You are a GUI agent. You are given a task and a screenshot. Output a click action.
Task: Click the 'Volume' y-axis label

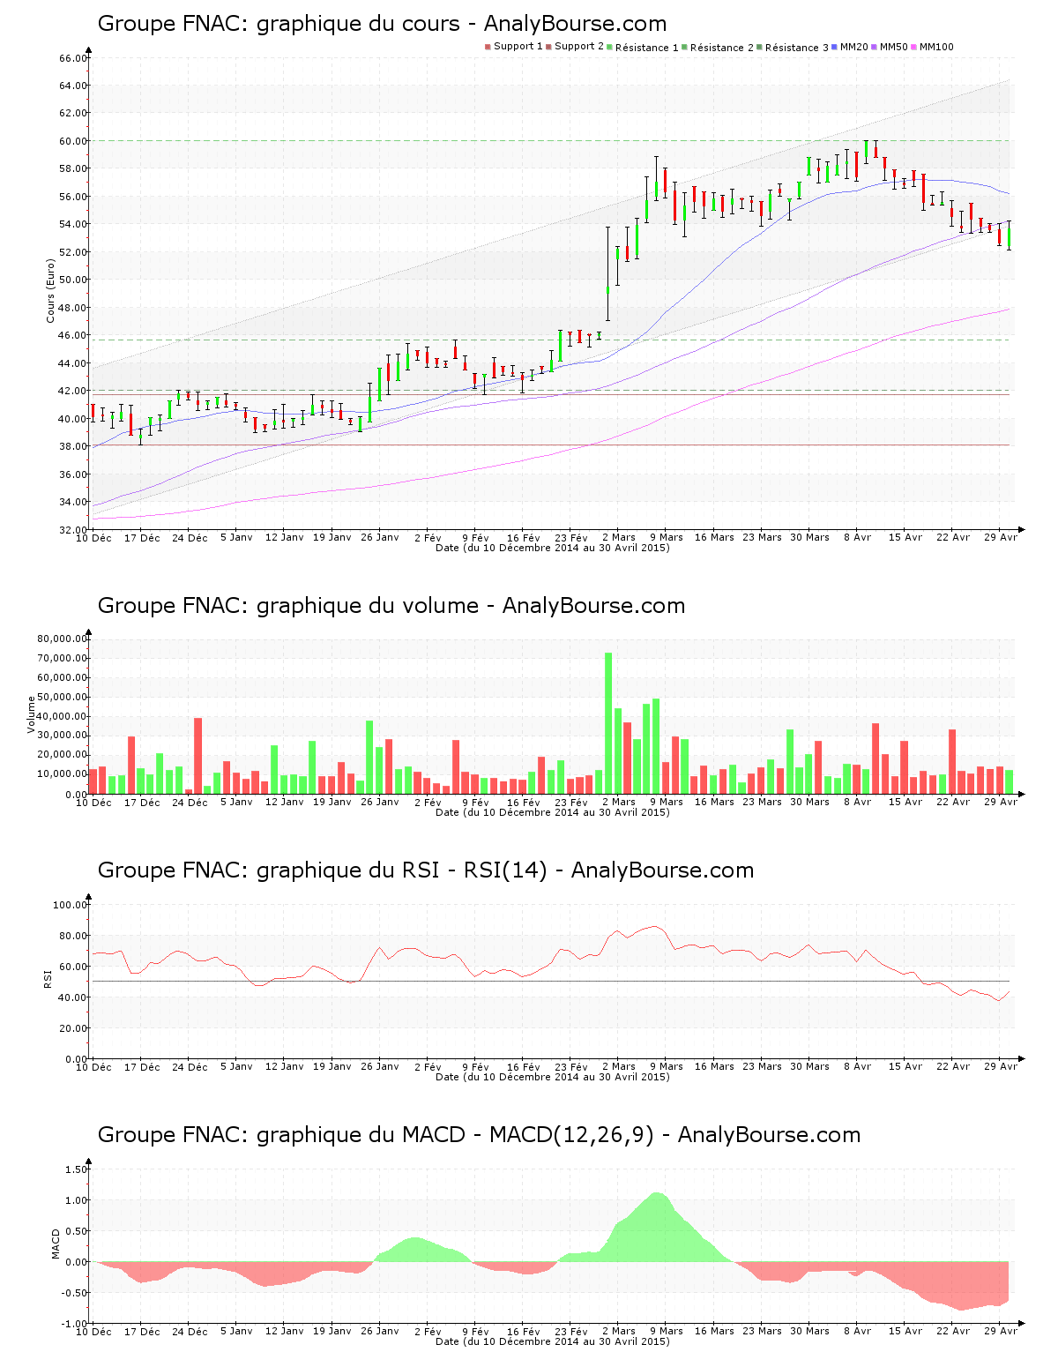(x=32, y=714)
